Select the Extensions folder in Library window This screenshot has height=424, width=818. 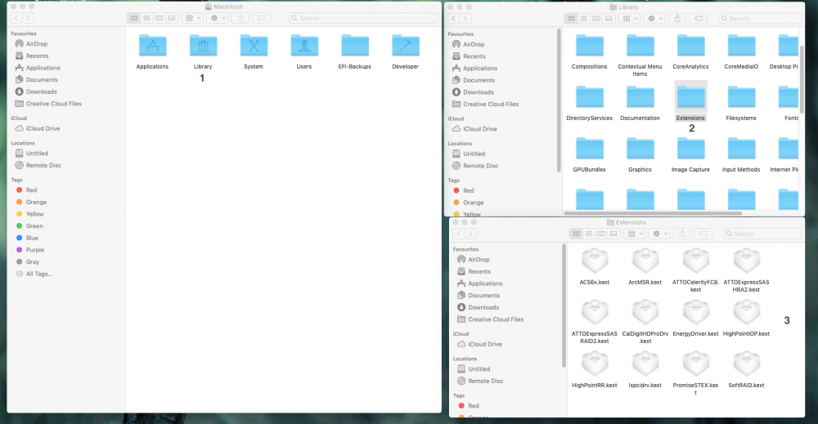point(690,97)
